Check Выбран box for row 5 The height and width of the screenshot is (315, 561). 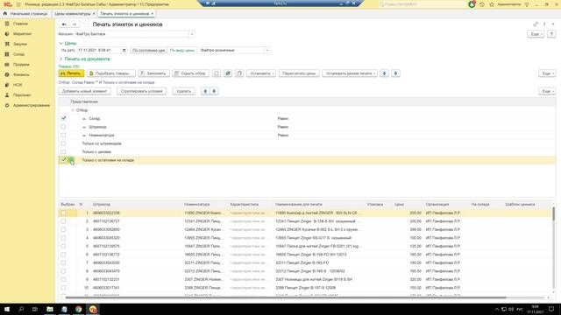[x=63, y=246]
